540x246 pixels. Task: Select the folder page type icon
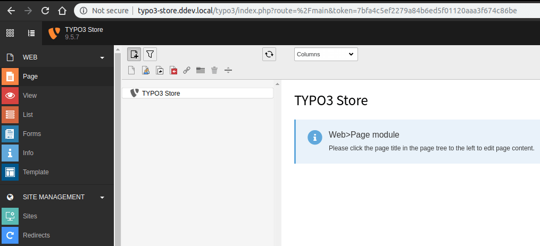click(x=201, y=70)
